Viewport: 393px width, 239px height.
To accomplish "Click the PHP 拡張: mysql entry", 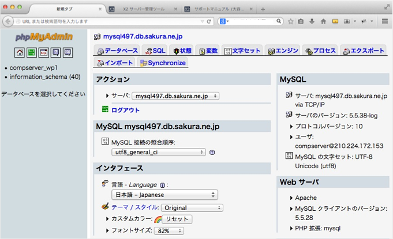I will pyautogui.click(x=318, y=228).
